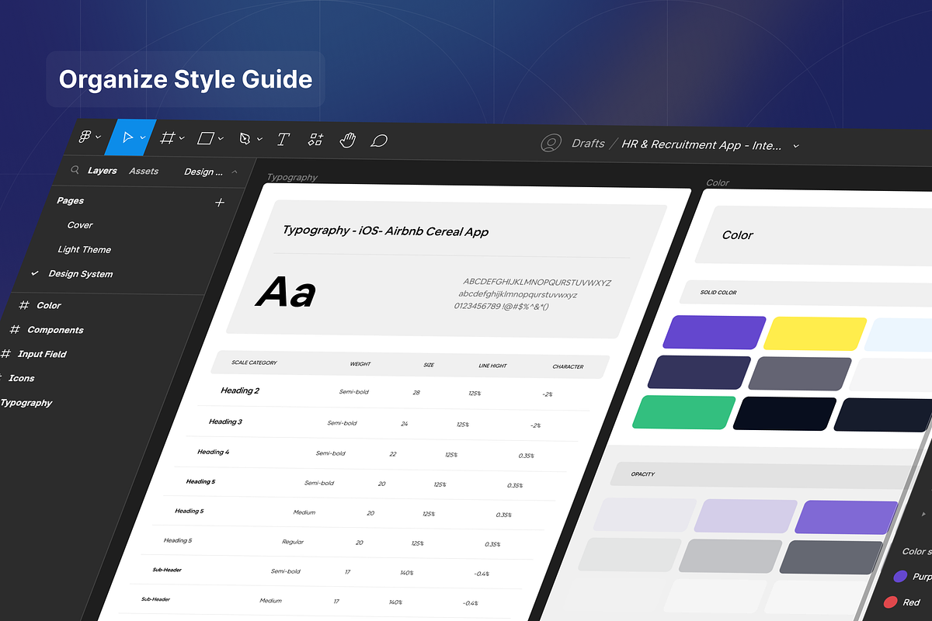Image resolution: width=932 pixels, height=621 pixels.
Task: Click the Color frame label
Action: (718, 183)
